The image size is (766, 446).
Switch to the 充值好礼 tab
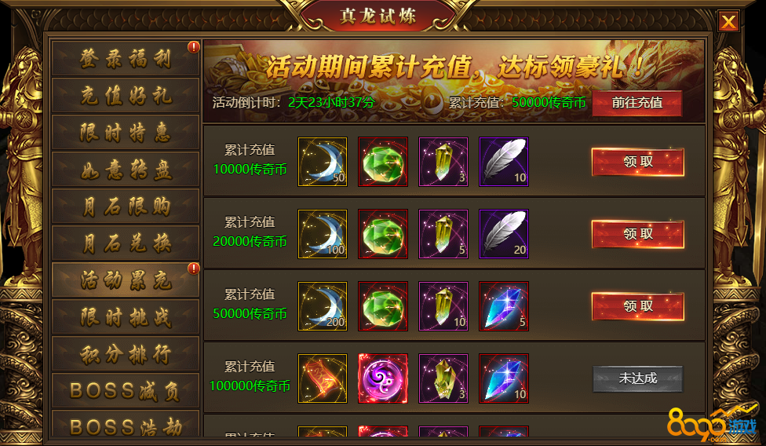click(126, 95)
